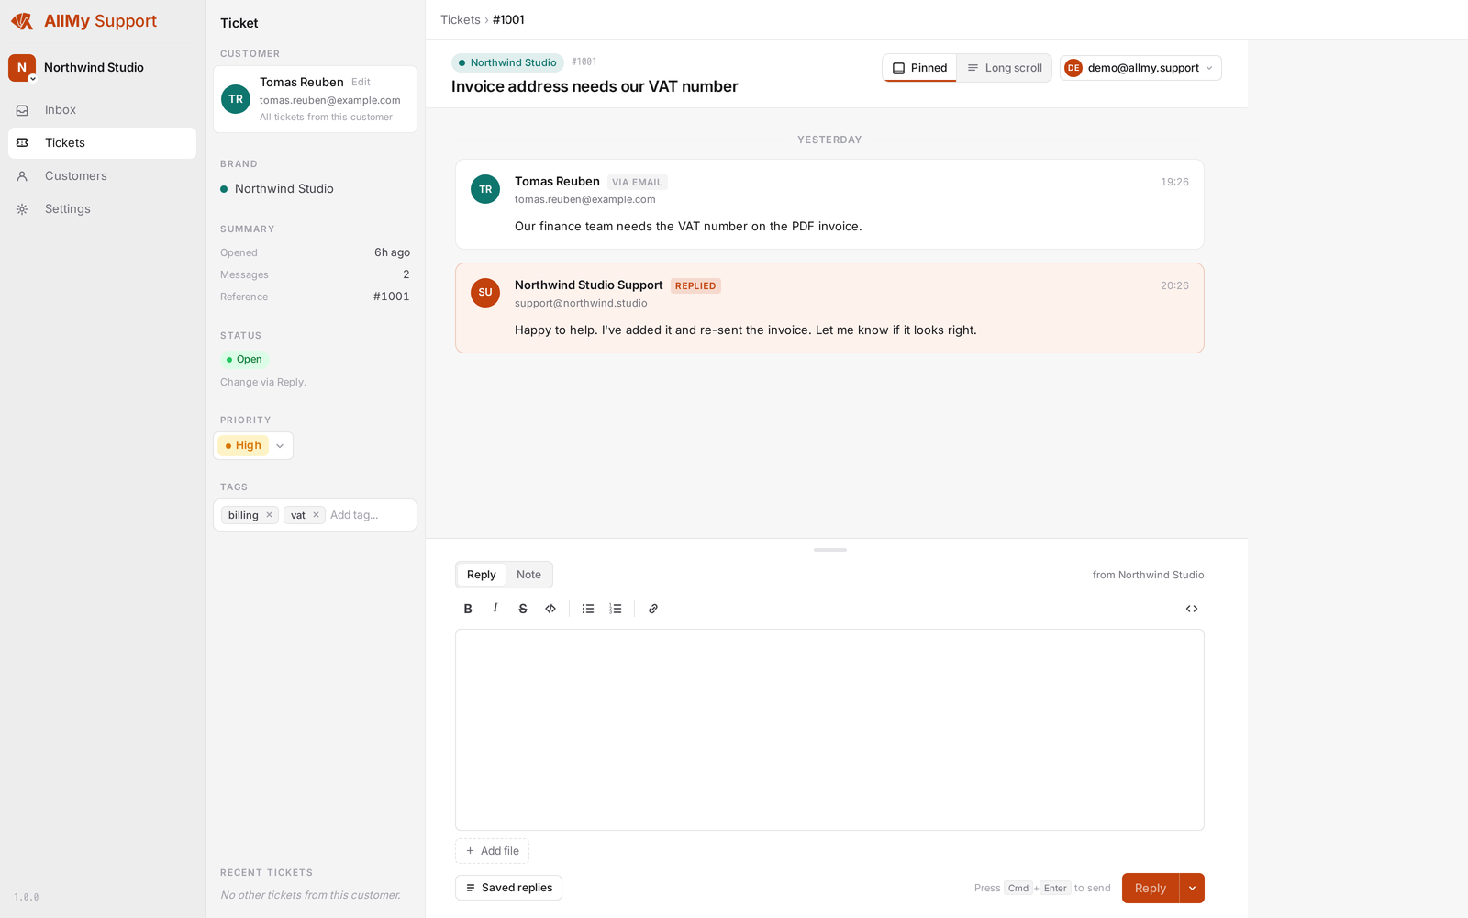The width and height of the screenshot is (1468, 918).
Task: Click the AllMy Support logo
Action: [83, 21]
